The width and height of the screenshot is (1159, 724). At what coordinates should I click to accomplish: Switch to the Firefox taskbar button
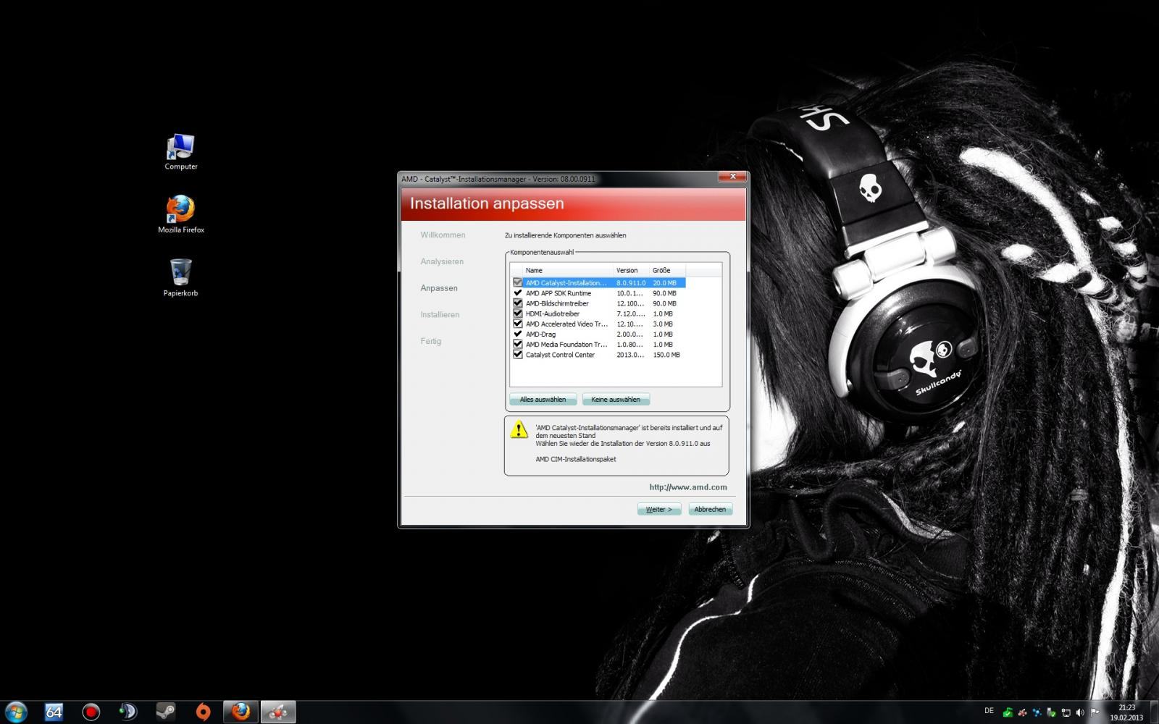click(x=240, y=712)
